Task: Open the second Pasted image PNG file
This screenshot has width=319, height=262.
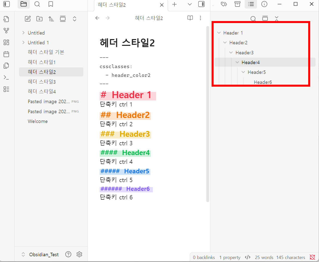Action: coord(51,111)
